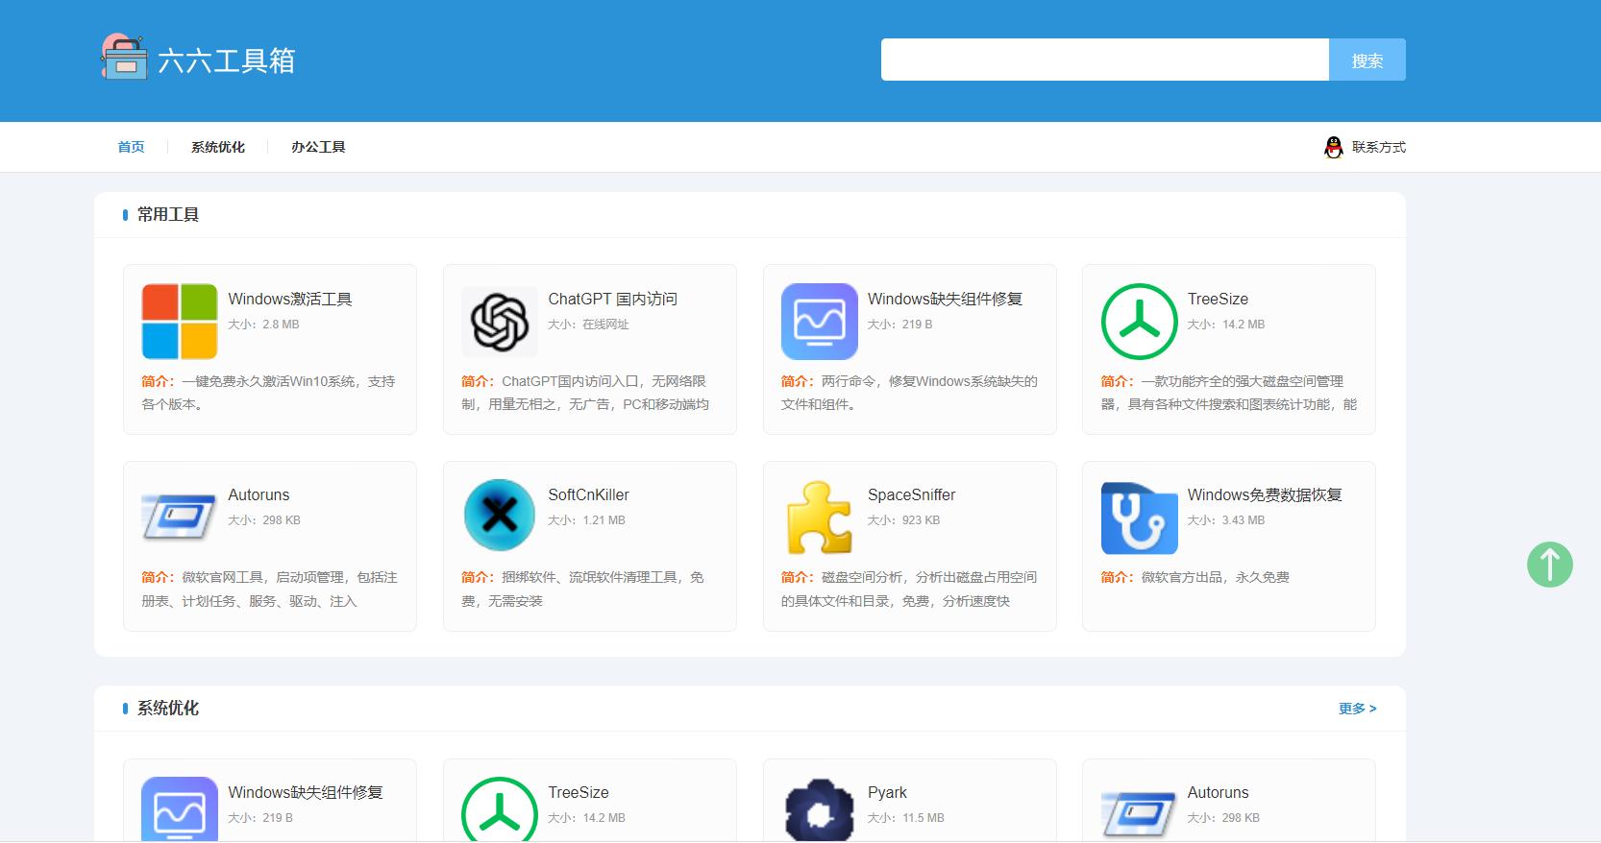Open the SoftCnKiller title link
Image resolution: width=1601 pixels, height=843 pixels.
[588, 494]
